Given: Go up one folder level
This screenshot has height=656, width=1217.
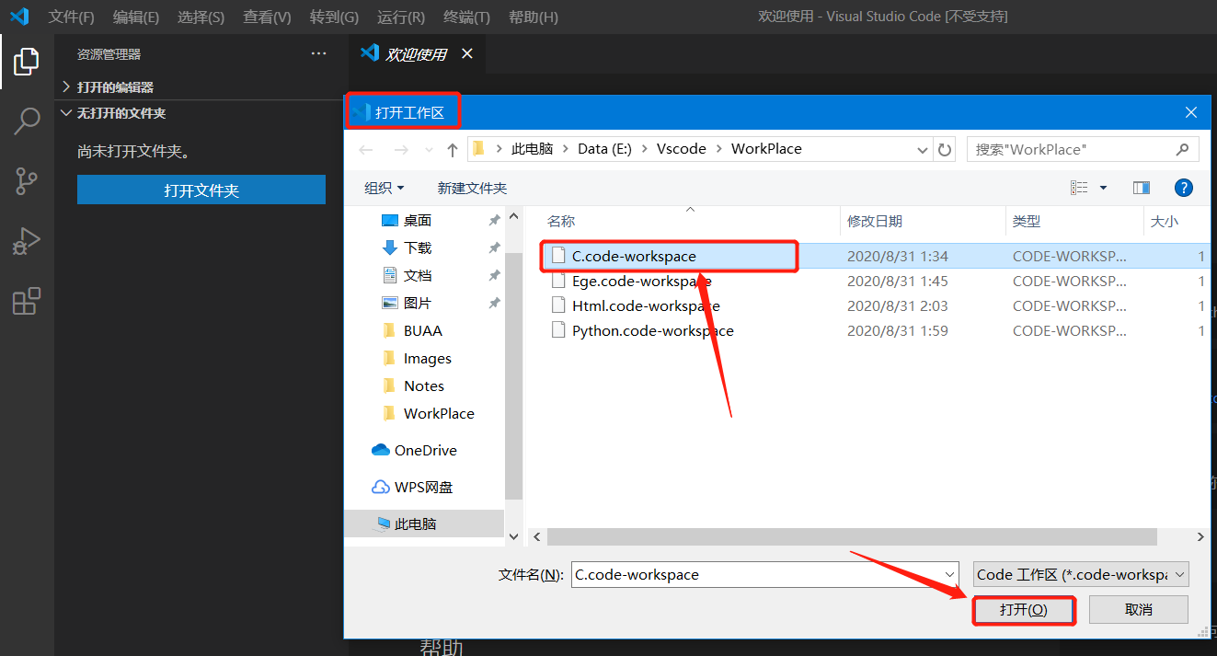Looking at the screenshot, I should (x=452, y=149).
